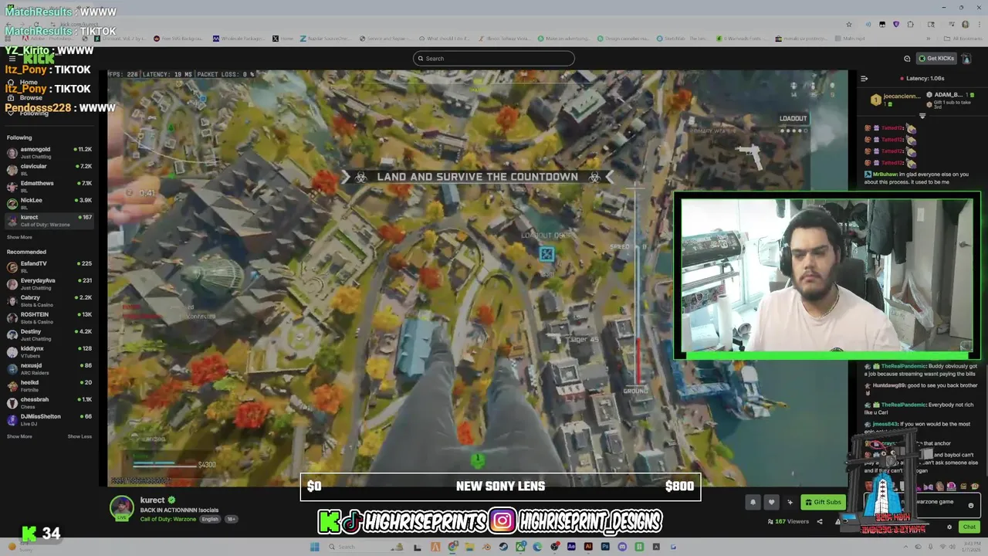Image resolution: width=988 pixels, height=556 pixels.
Task: Open the emoji picker in chat box
Action: (x=970, y=506)
